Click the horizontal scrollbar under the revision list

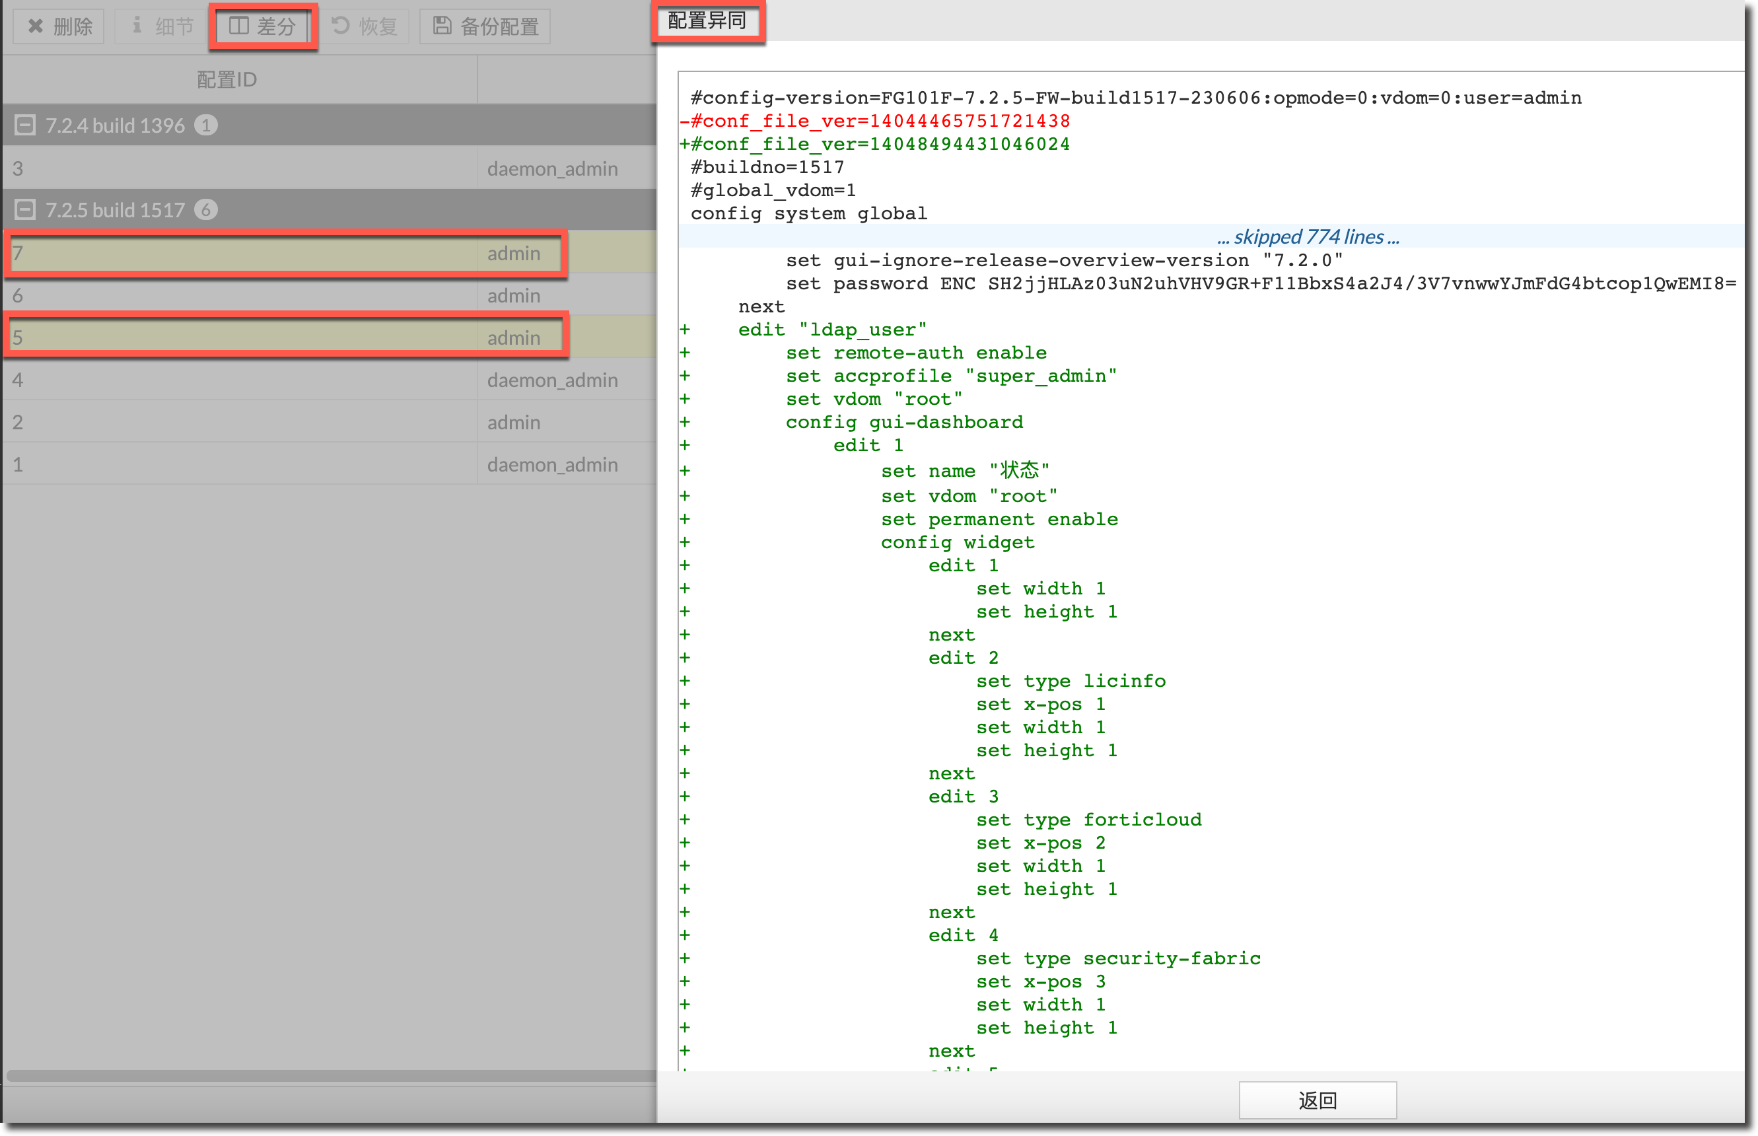click(328, 1075)
